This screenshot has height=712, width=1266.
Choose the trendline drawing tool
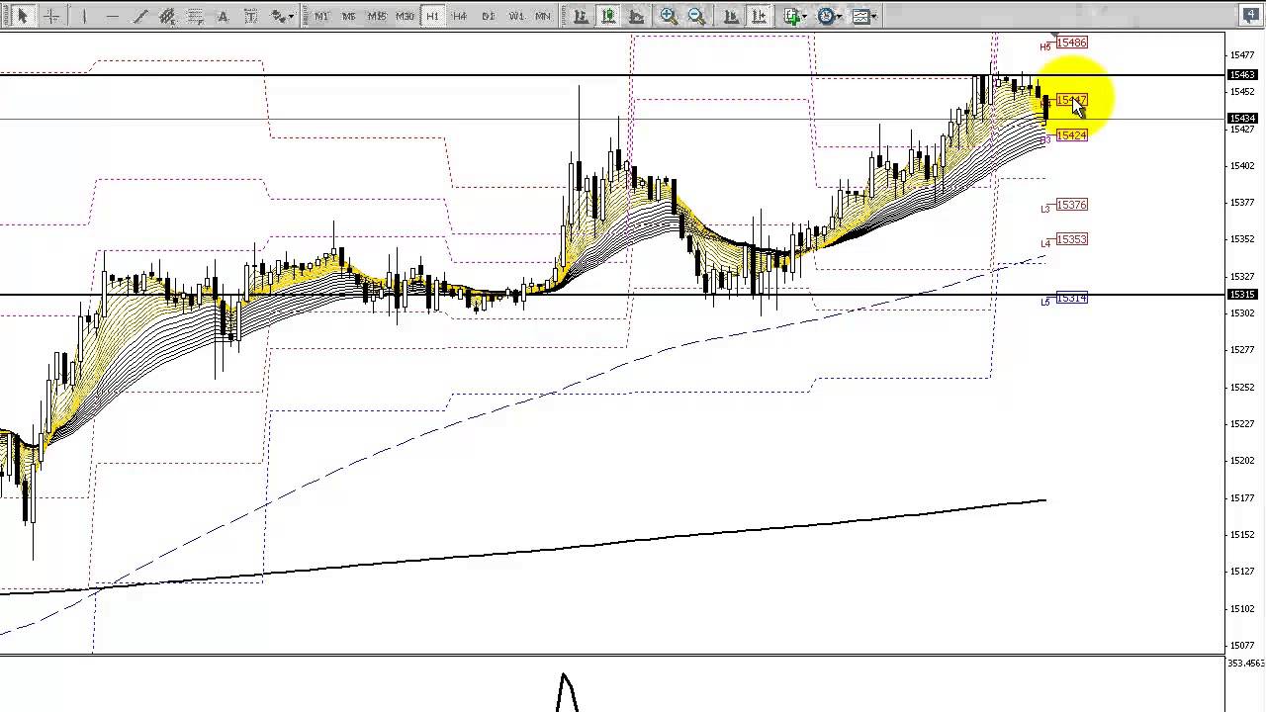[x=139, y=16]
